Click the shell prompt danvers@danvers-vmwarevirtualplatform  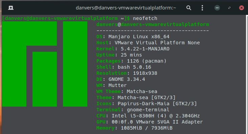[x=61, y=18]
